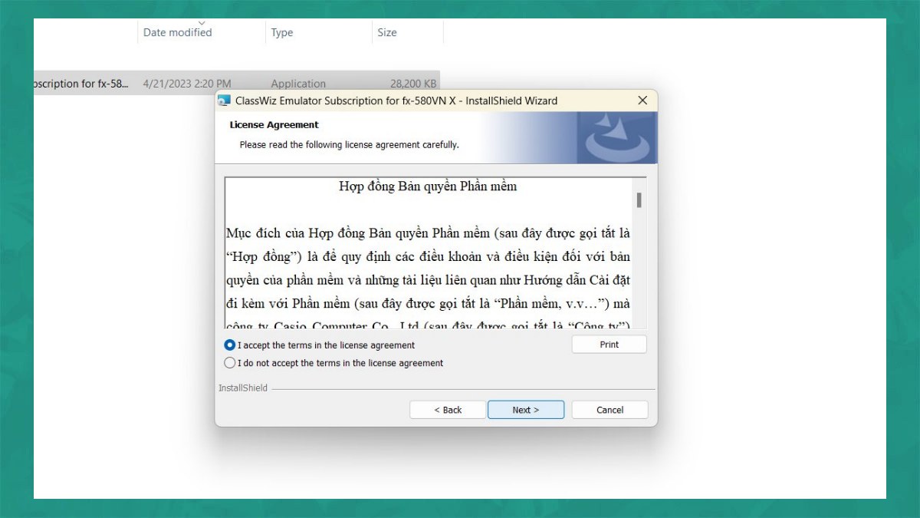Click the "InstallShield" label above the buttons
Screen dimensions: 920x518
tap(243, 388)
